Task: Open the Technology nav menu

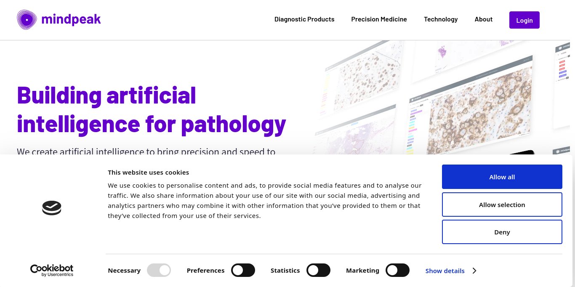Action: [x=441, y=19]
